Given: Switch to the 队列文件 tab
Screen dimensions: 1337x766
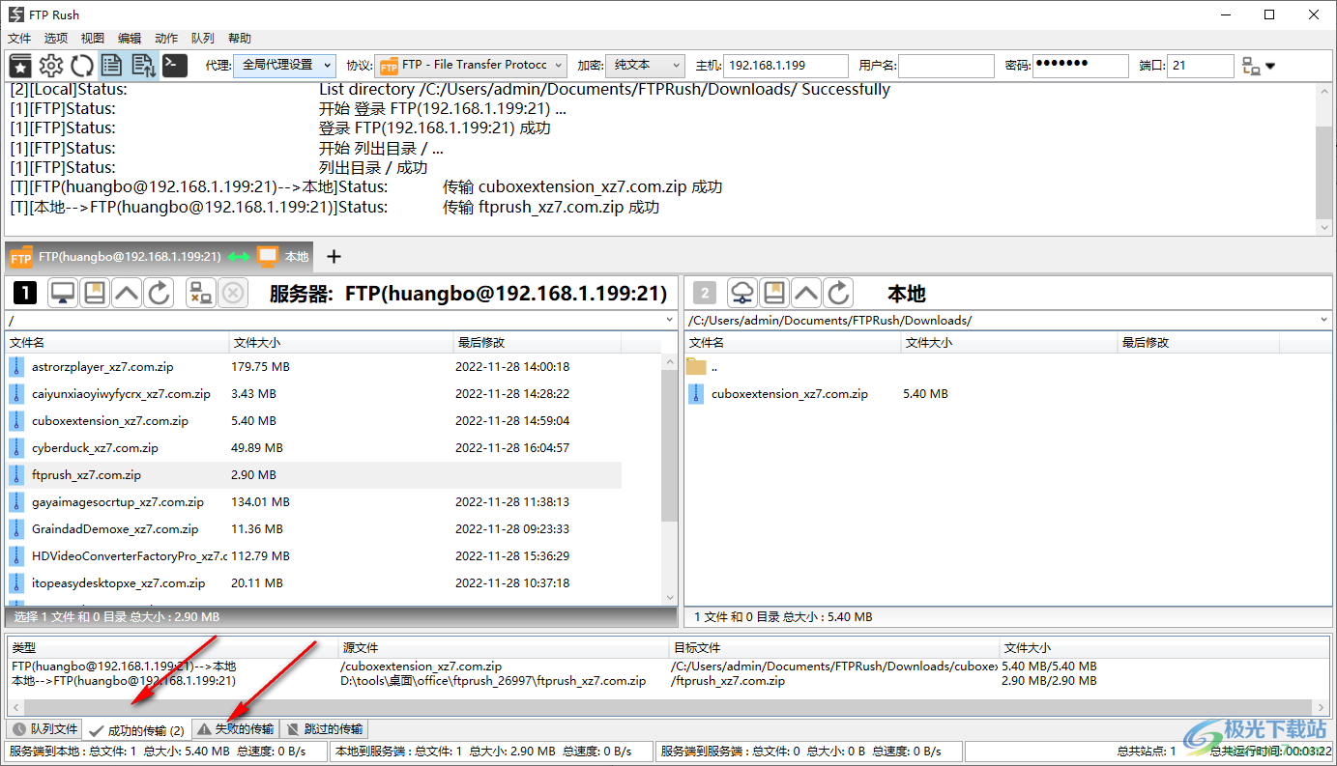Looking at the screenshot, I should (x=44, y=729).
